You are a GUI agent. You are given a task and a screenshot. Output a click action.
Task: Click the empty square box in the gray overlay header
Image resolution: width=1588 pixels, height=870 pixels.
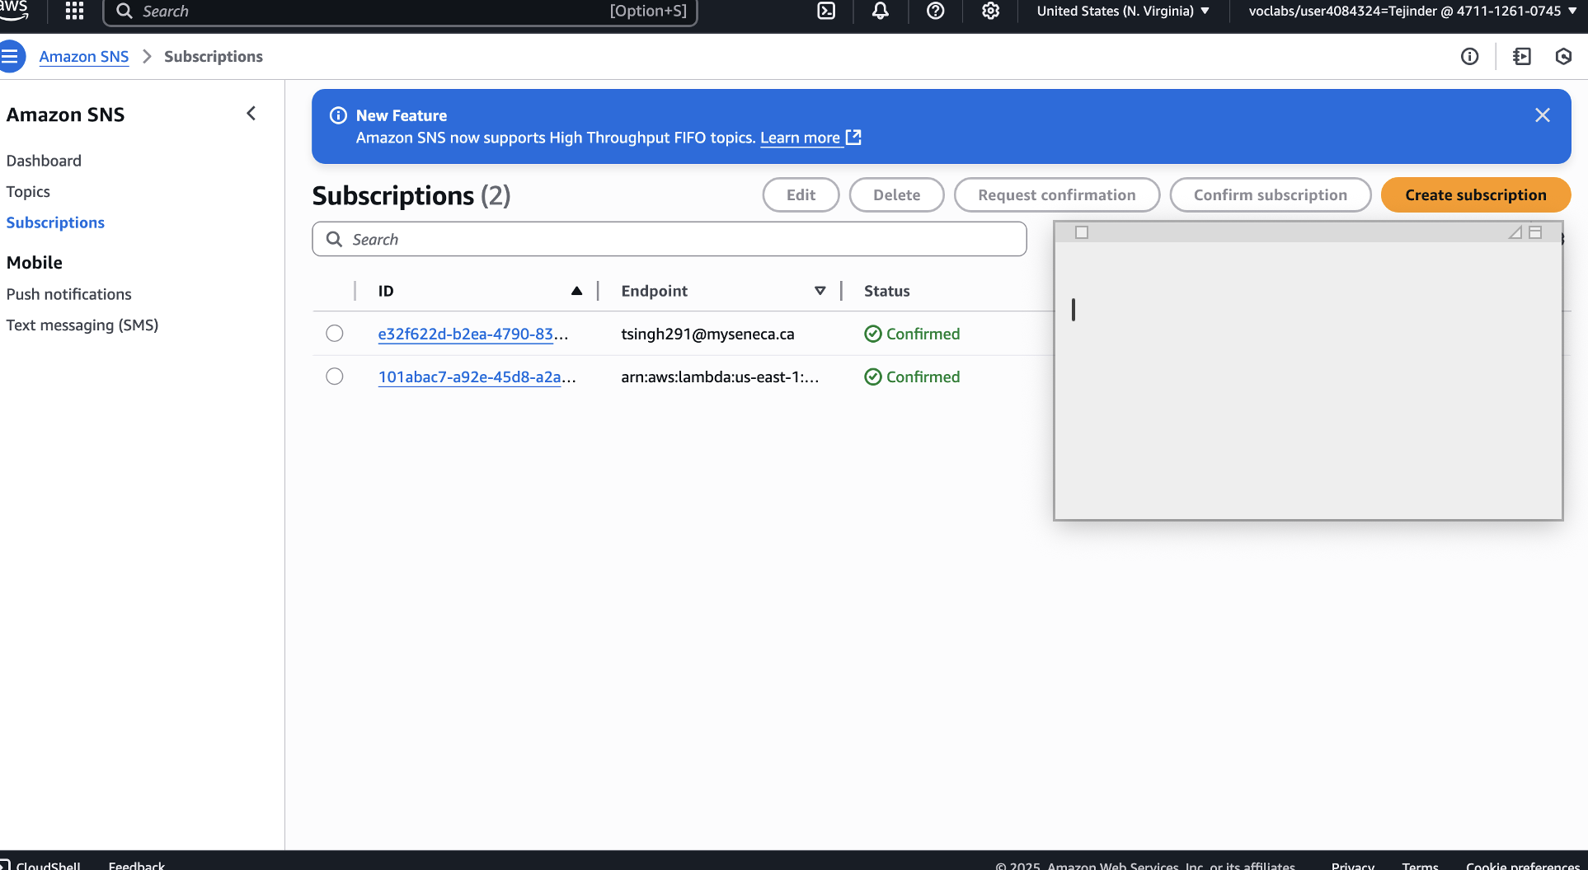[x=1082, y=232]
